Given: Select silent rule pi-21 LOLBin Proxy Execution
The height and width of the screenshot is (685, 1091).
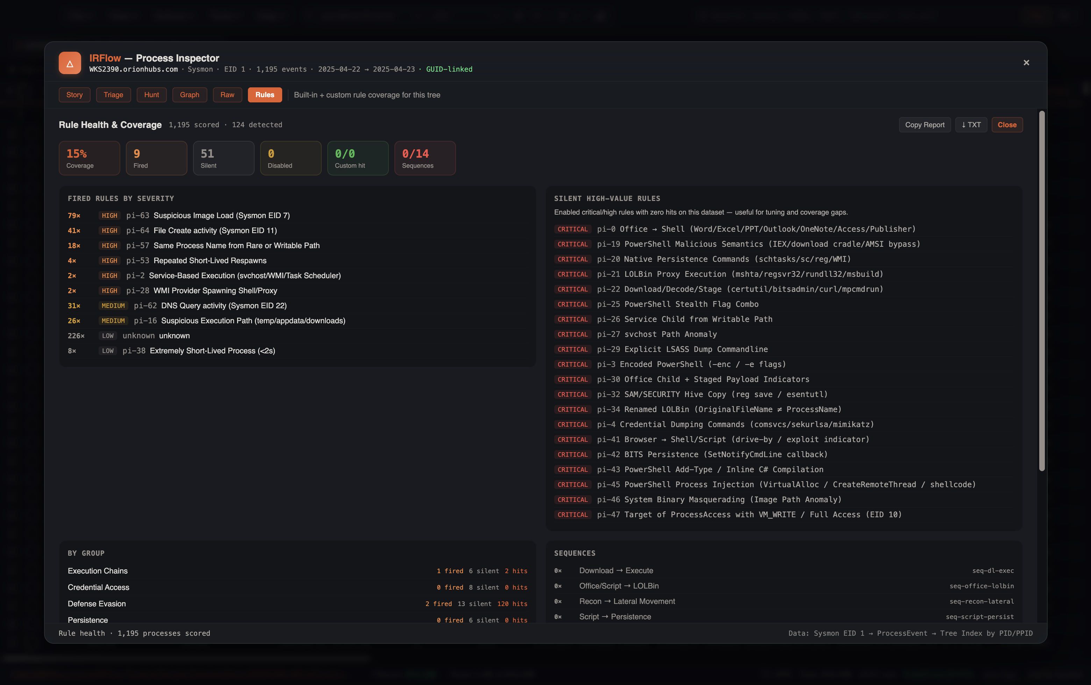Looking at the screenshot, I should (x=784, y=274).
